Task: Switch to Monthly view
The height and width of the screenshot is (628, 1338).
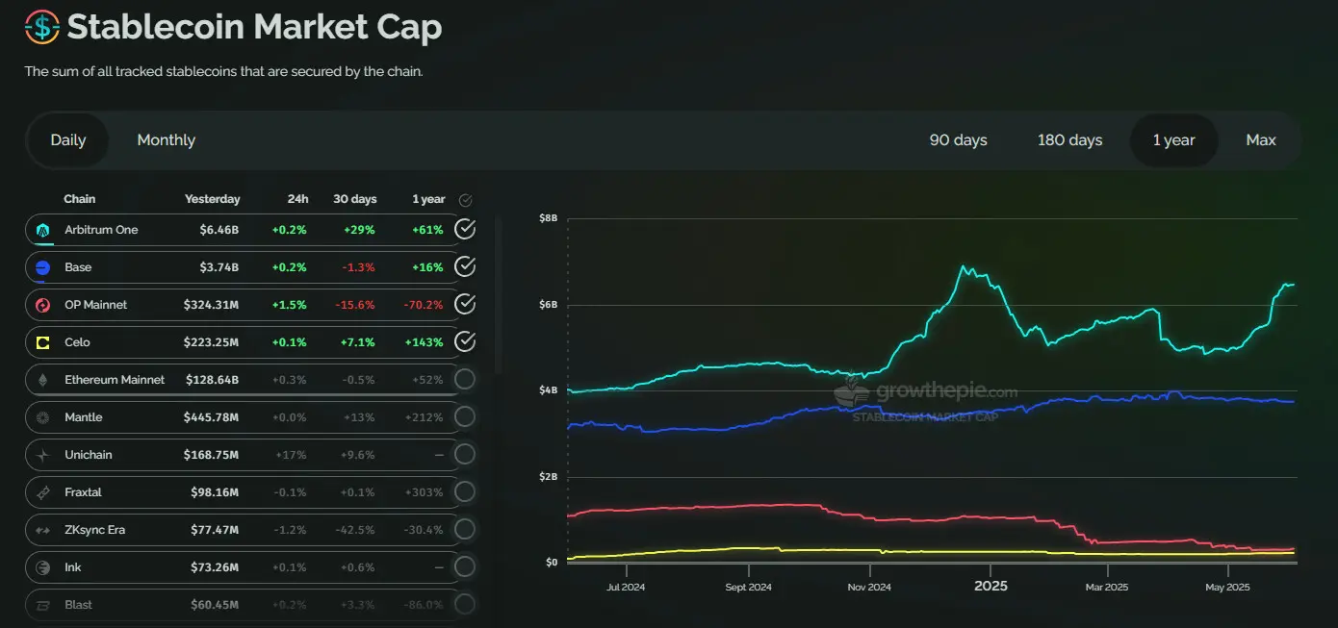Action: tap(166, 140)
